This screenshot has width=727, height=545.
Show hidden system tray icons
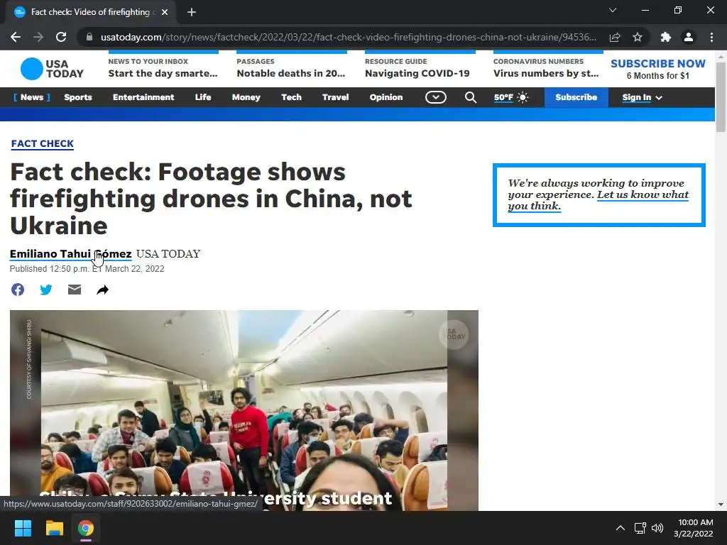point(620,528)
